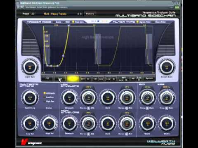The width and height of the screenshot is (198, 148).
Task: Click High Envelope Hold knob
Action: click(x=108, y=123)
